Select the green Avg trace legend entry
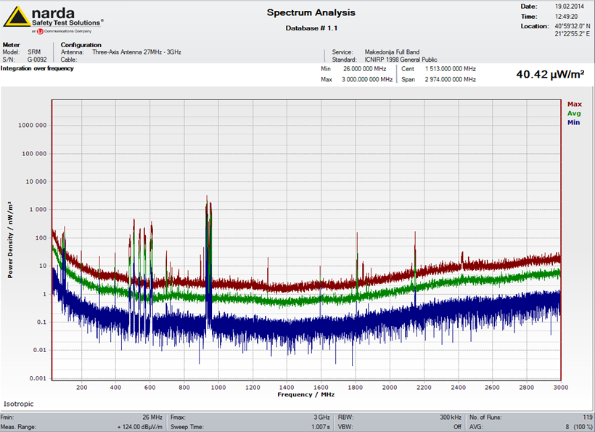The height and width of the screenshot is (432, 595). pyautogui.click(x=574, y=113)
